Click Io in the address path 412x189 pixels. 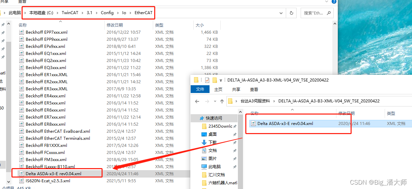(x=124, y=13)
